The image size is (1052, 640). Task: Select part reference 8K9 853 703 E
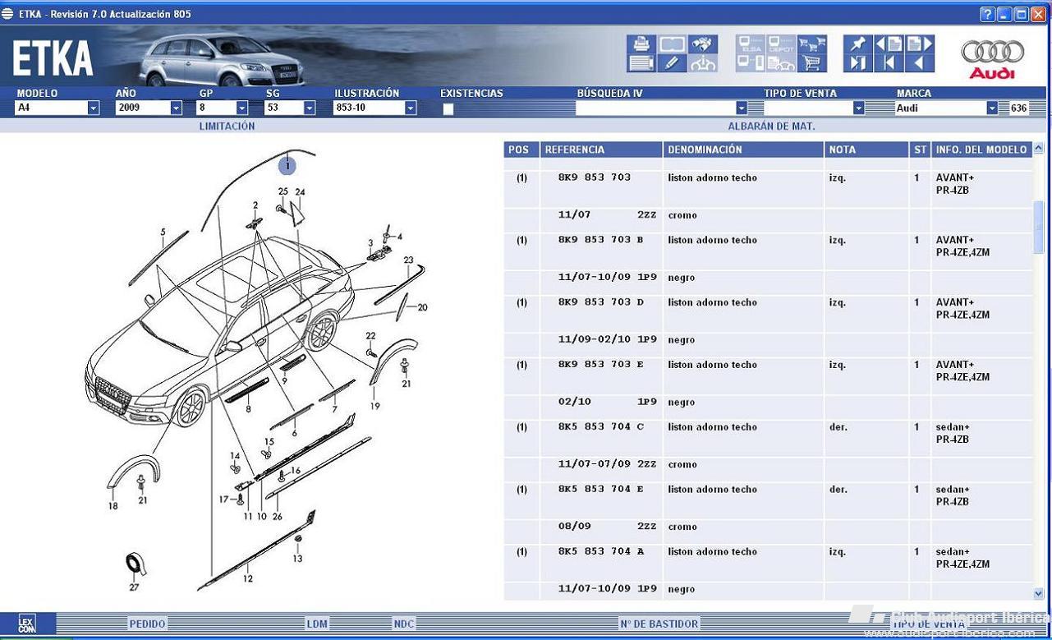[x=600, y=365]
